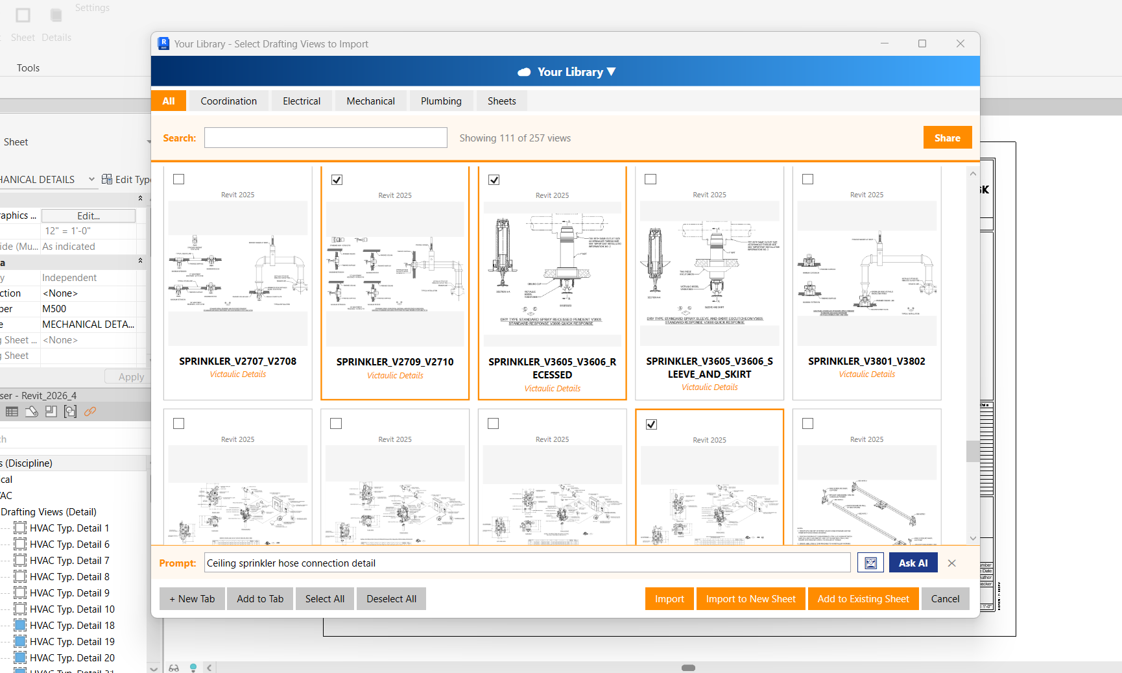Click the cloud icon next to Your Library
1122x673 pixels.
524,72
